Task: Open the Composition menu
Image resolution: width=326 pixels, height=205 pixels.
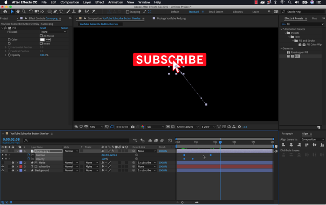Action: point(70,2)
